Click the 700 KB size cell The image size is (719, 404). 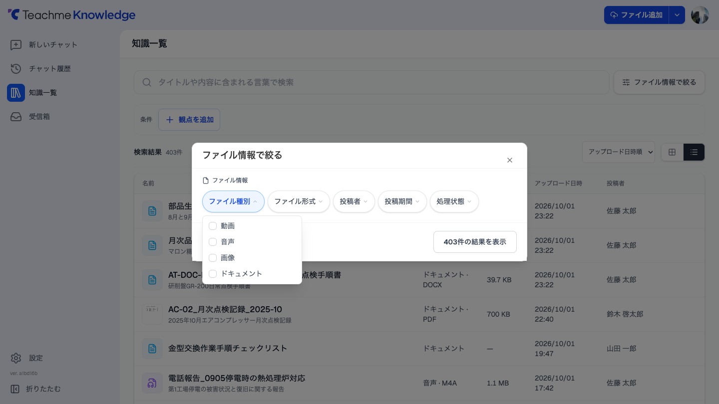pos(498,314)
